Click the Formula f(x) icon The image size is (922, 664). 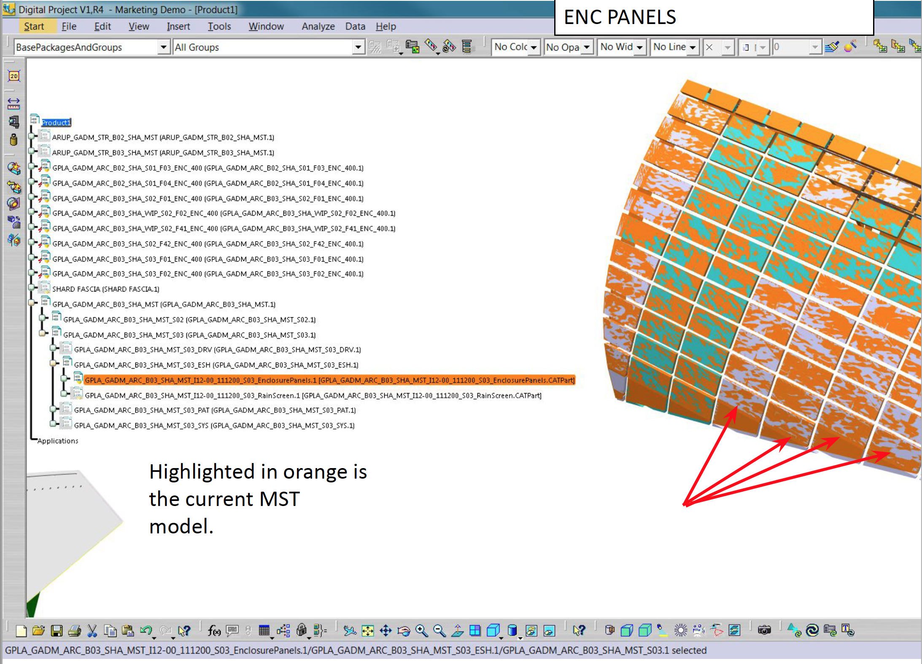point(214,631)
